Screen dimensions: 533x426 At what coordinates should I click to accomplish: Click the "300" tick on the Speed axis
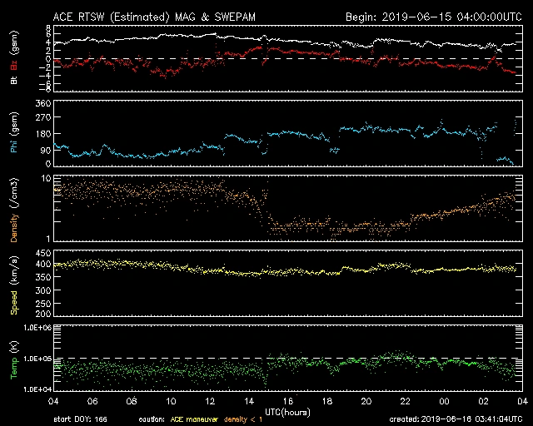43,290
